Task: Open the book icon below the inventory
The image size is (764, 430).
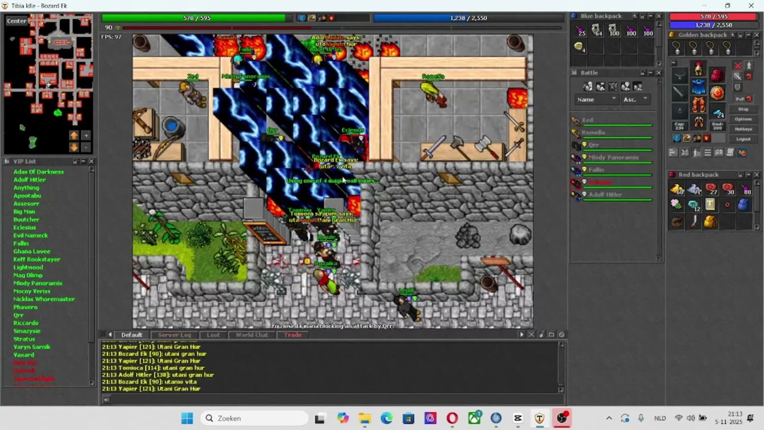Action: [x=719, y=152]
